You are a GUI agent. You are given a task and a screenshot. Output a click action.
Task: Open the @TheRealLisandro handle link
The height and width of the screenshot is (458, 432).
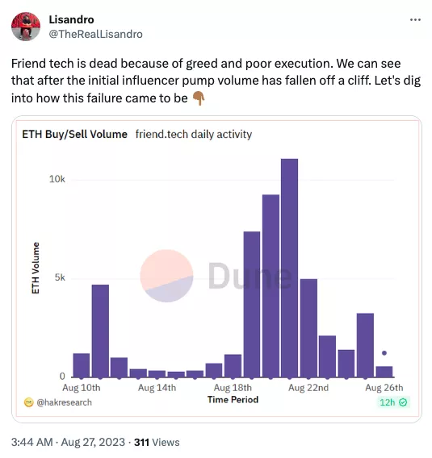95,34
